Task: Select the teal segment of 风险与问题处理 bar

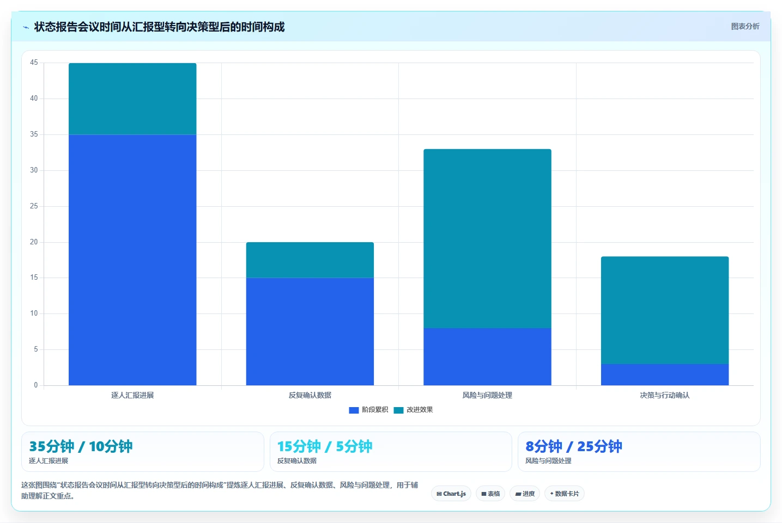Action: tap(487, 238)
